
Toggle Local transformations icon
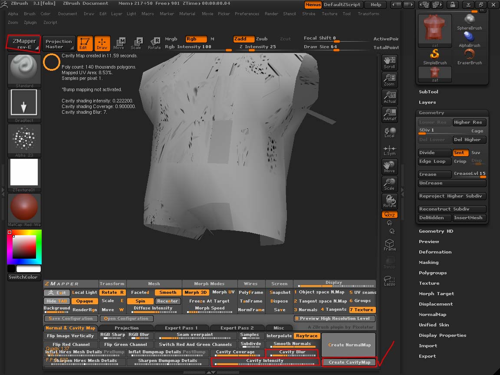(389, 132)
